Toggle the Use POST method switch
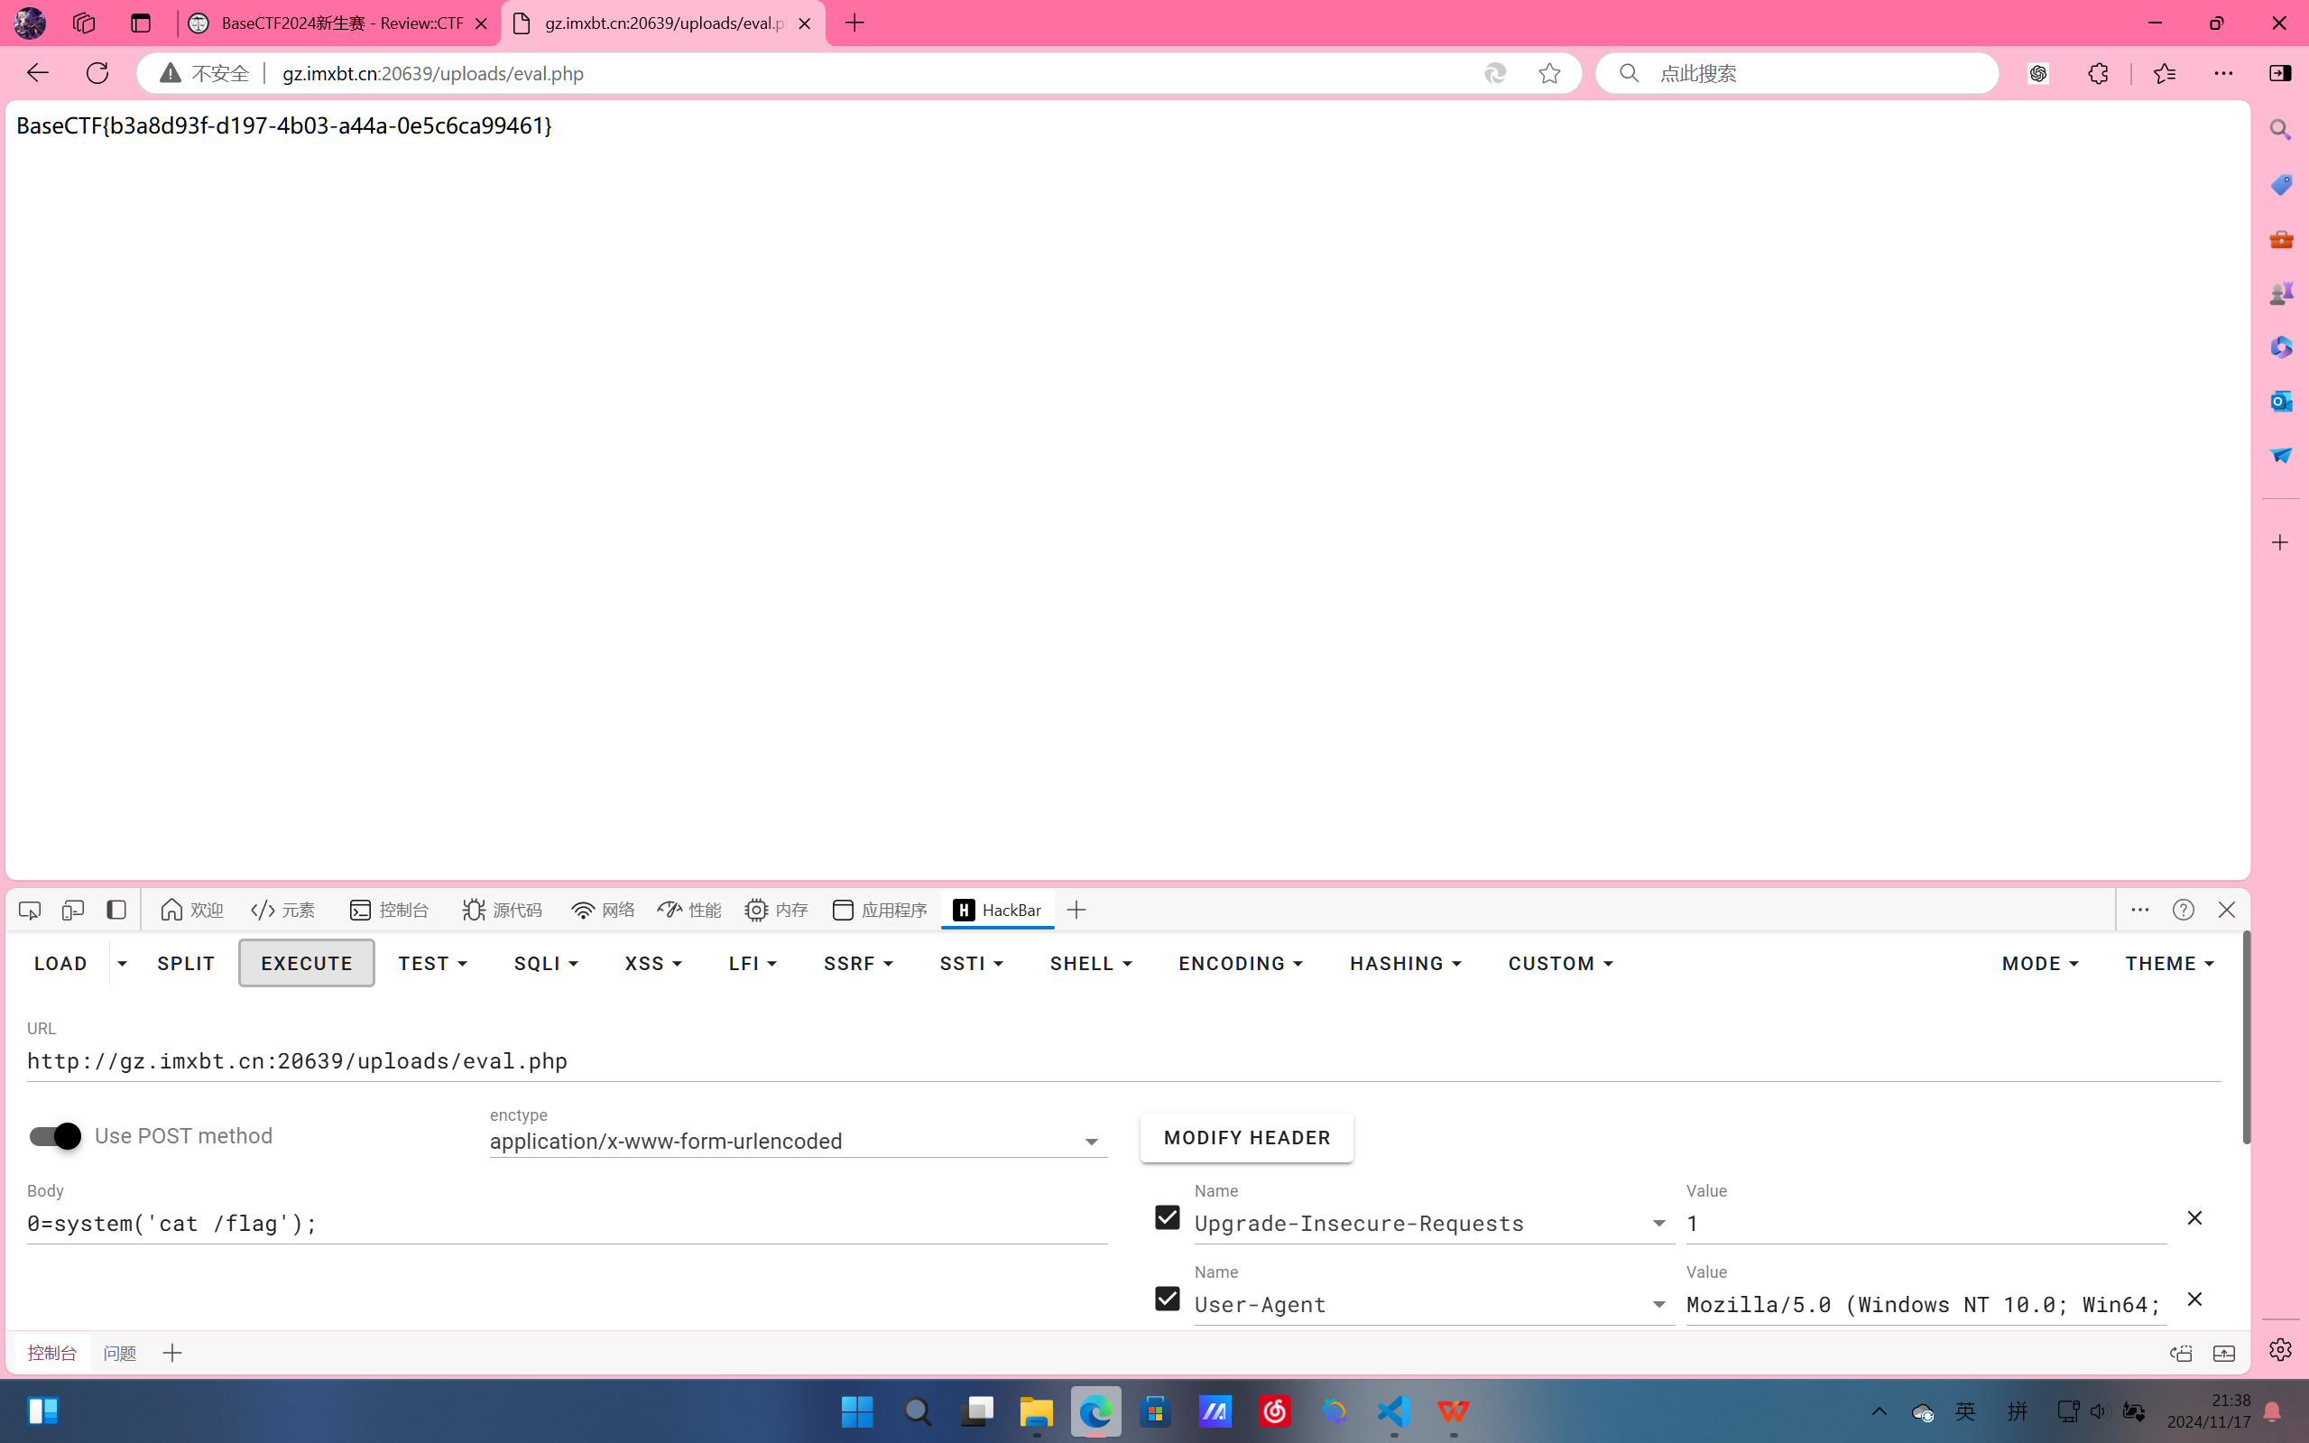 (x=54, y=1135)
